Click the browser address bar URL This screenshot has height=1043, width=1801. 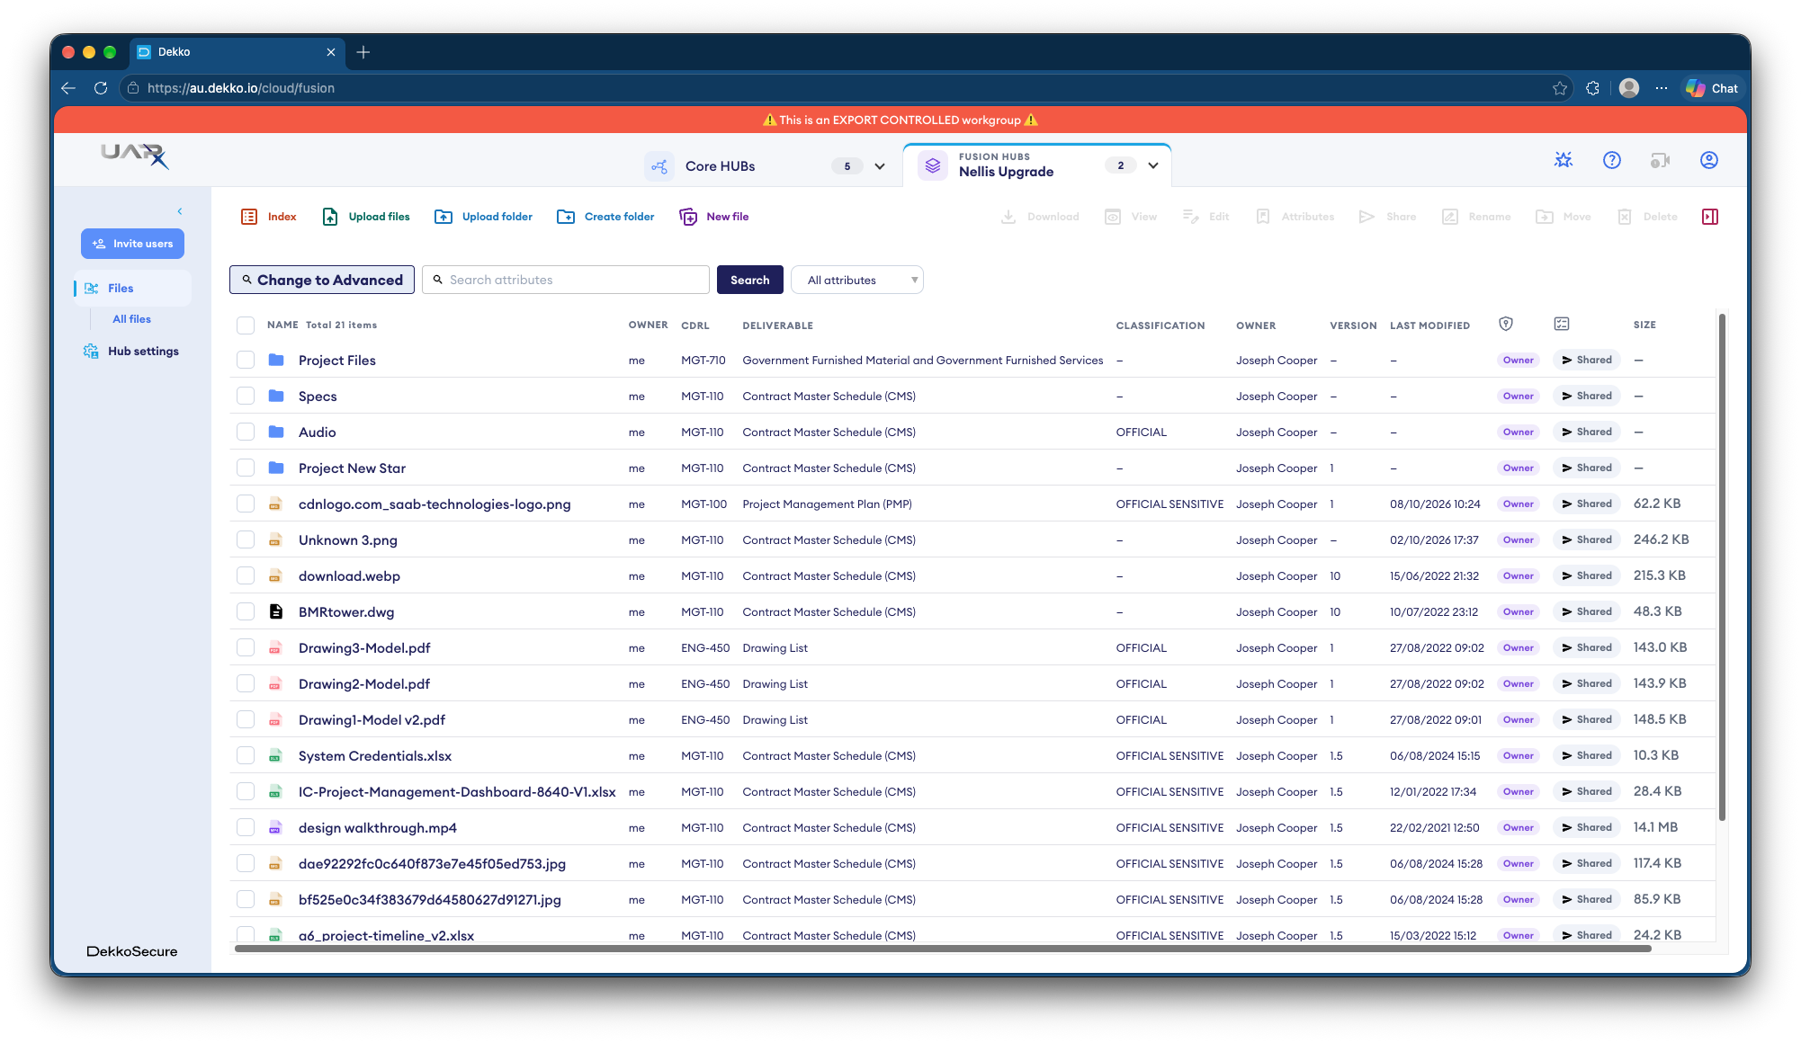[x=241, y=88]
